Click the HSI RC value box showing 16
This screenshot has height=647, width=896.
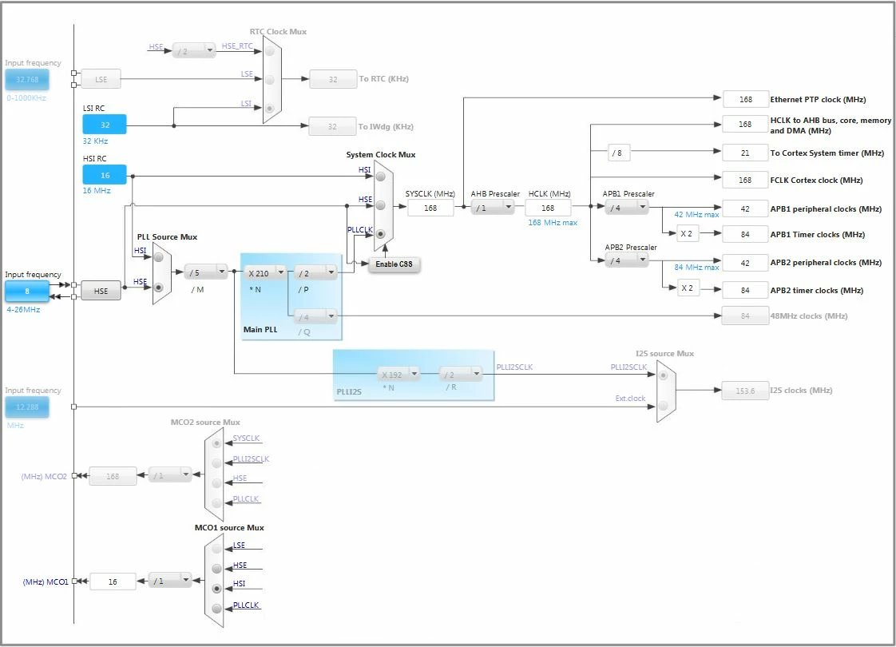tap(105, 175)
